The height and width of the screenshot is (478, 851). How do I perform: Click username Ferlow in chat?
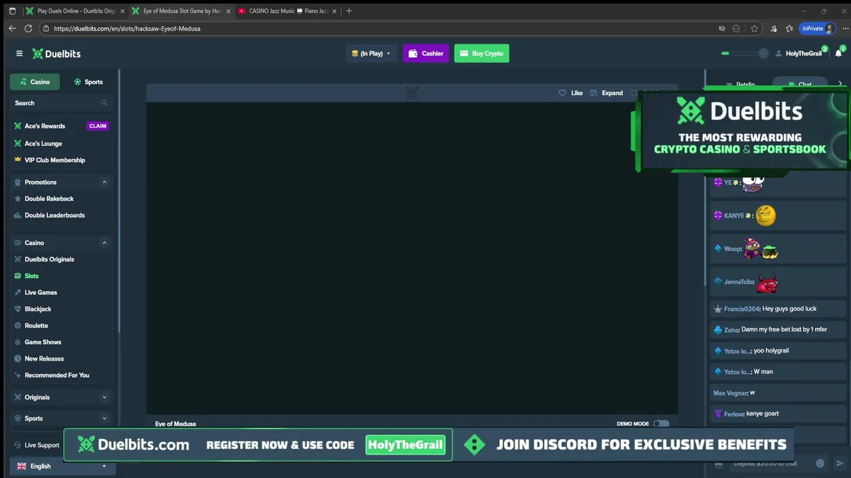coord(733,414)
